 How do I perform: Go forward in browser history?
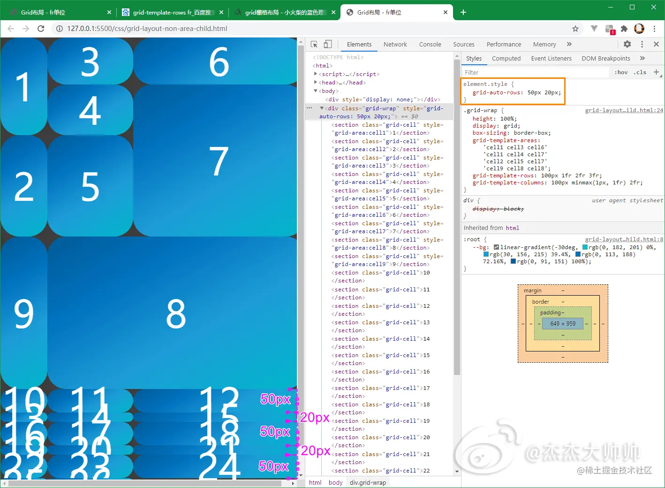click(26, 29)
